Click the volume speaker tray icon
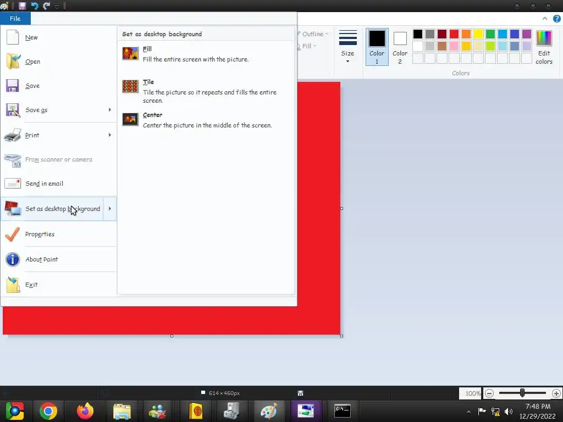 pos(509,411)
